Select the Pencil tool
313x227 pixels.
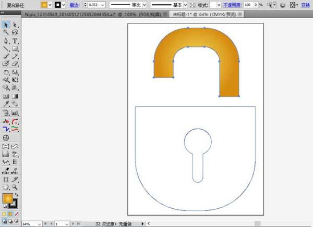15,56
